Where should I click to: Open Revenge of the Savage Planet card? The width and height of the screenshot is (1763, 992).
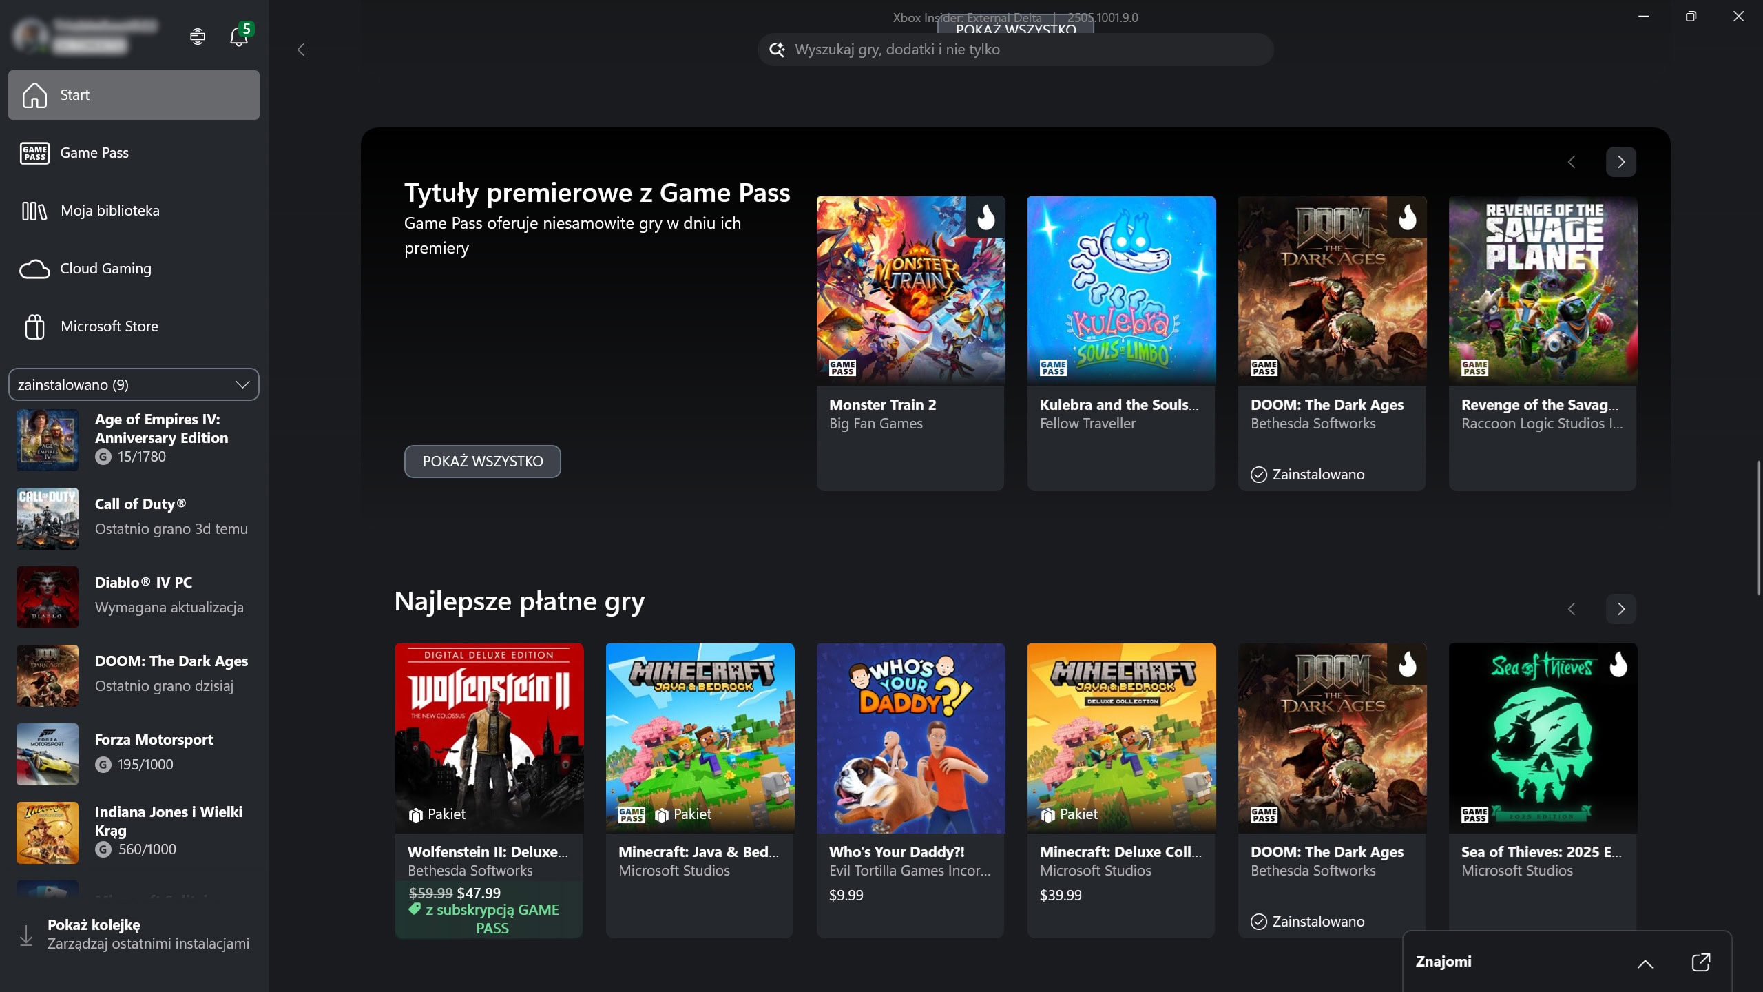point(1543,343)
